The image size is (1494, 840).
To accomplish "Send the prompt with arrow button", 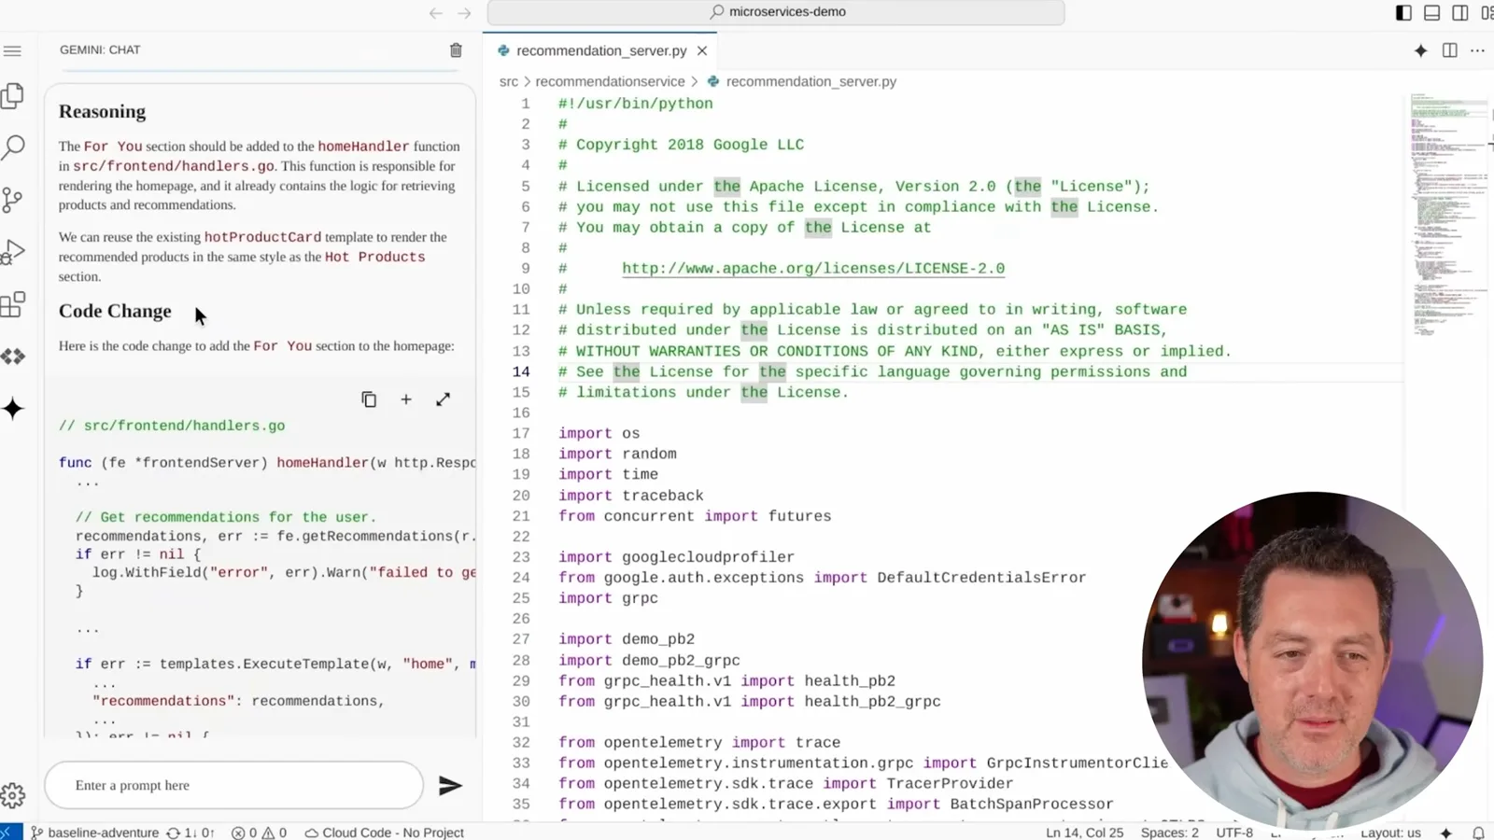I will (450, 786).
